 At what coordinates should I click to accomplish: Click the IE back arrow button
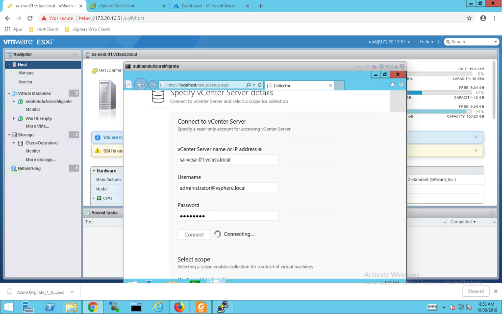(x=141, y=85)
